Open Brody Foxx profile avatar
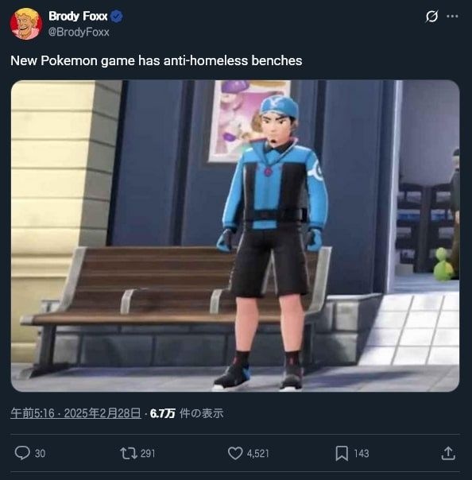472x480 pixels. 26,24
